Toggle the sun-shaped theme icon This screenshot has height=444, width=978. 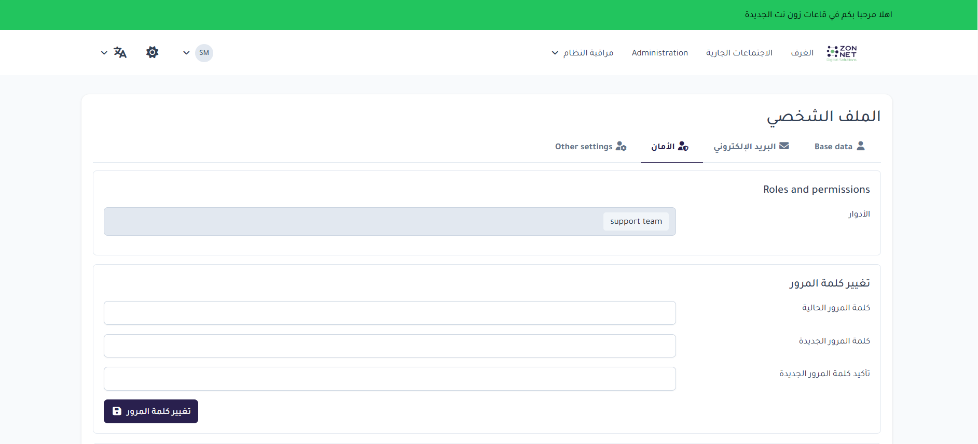pyautogui.click(x=152, y=52)
